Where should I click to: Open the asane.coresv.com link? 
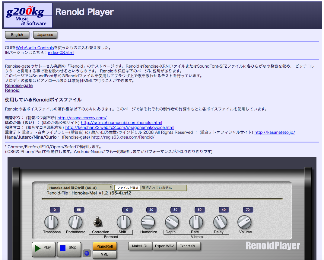pos(82,118)
